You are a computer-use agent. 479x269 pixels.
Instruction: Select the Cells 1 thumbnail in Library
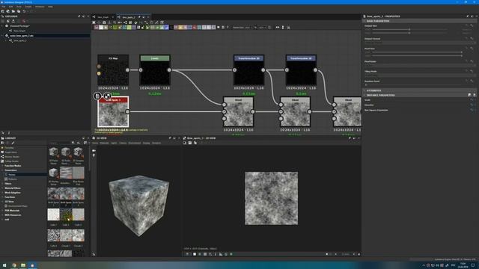(53, 214)
